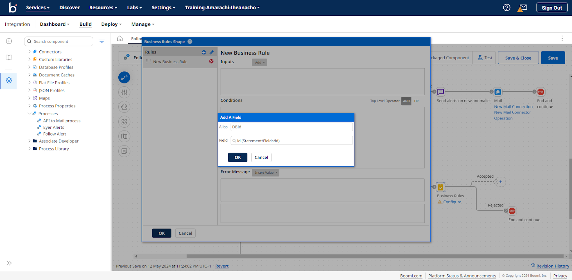572x280 pixels.
Task: Open the account Training-Amarachi-Iheanacho dropdown
Action: [x=222, y=7]
